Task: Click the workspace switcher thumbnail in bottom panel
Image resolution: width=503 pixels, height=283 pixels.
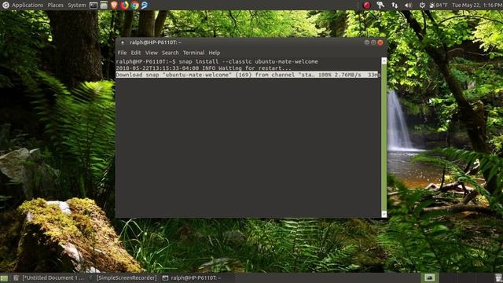Action: (x=429, y=277)
